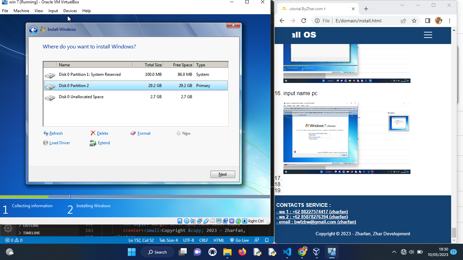Format the selected partition
Screen dimensions: 463x260
pyautogui.click(x=141, y=133)
